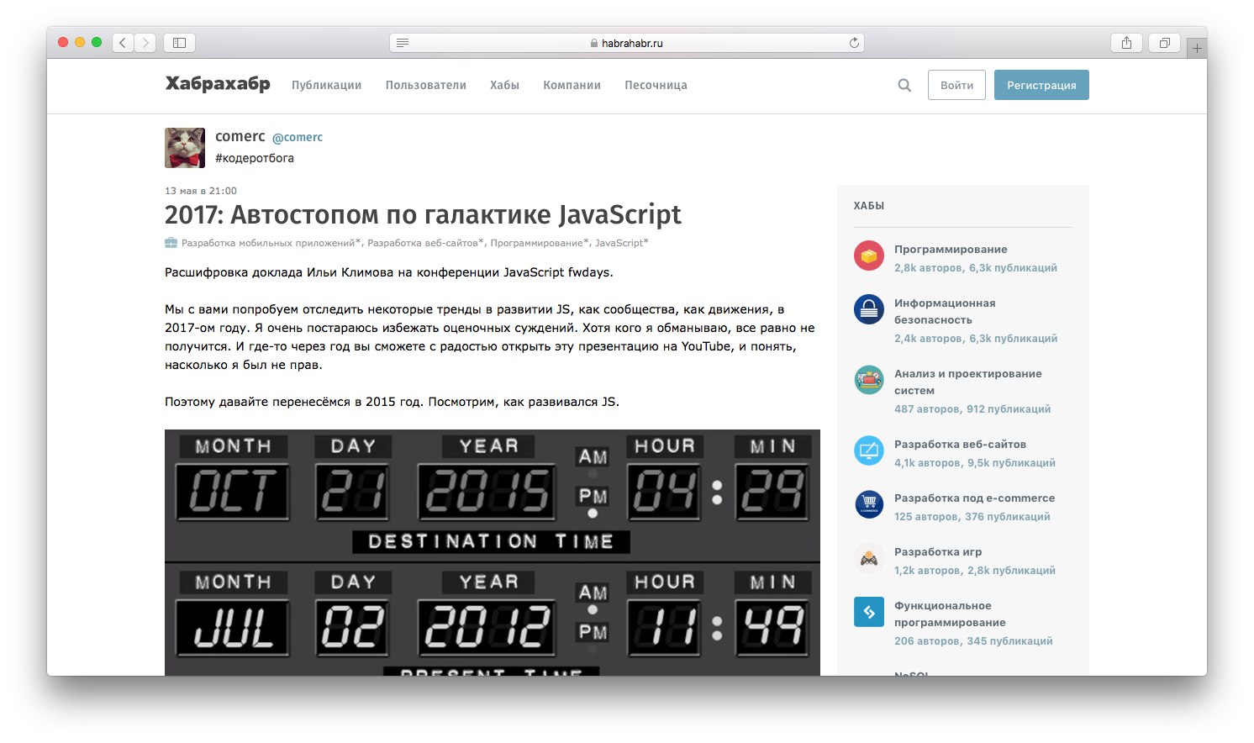This screenshot has height=743, width=1254.
Task: Open the Reader view icon in address bar
Action: click(403, 43)
